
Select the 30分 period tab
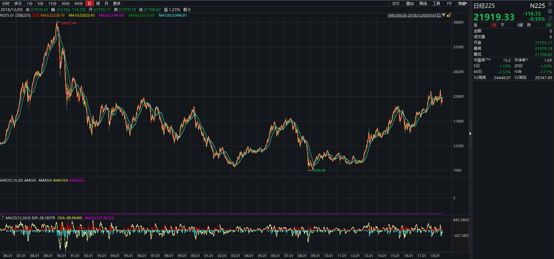click(x=66, y=3)
